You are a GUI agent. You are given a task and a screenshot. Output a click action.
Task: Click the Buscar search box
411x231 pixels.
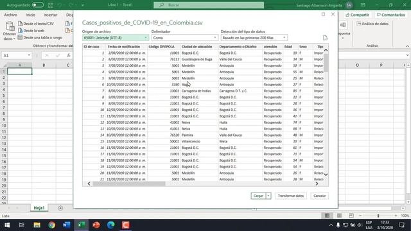click(209, 5)
